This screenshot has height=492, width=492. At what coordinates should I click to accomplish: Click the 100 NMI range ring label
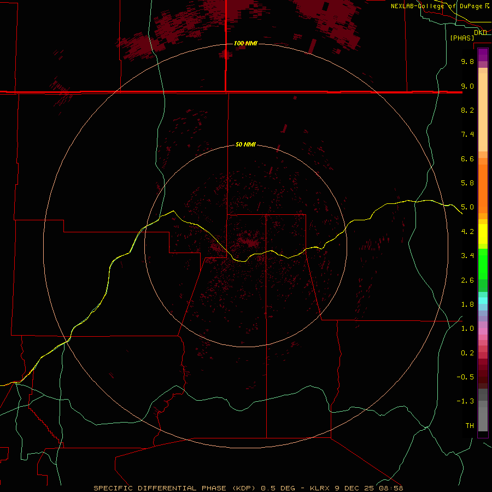point(245,43)
